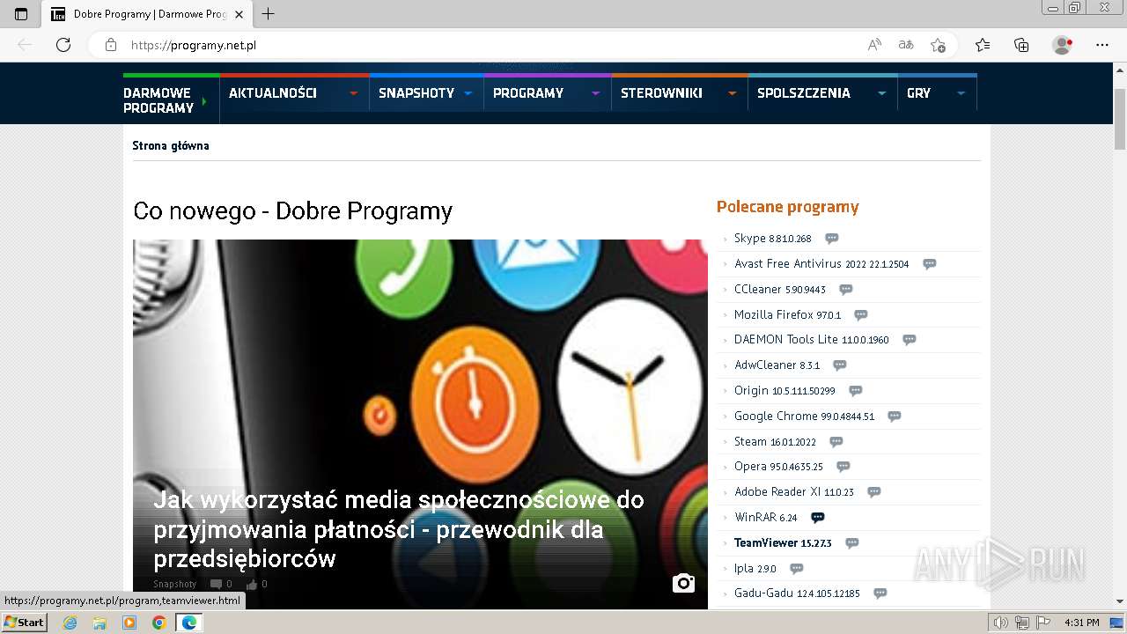Add this page to favorites star

[x=938, y=45]
